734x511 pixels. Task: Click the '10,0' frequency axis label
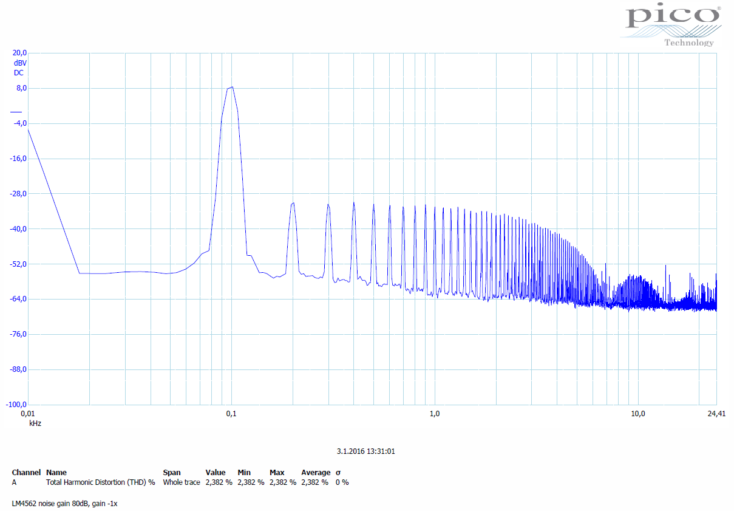click(637, 414)
